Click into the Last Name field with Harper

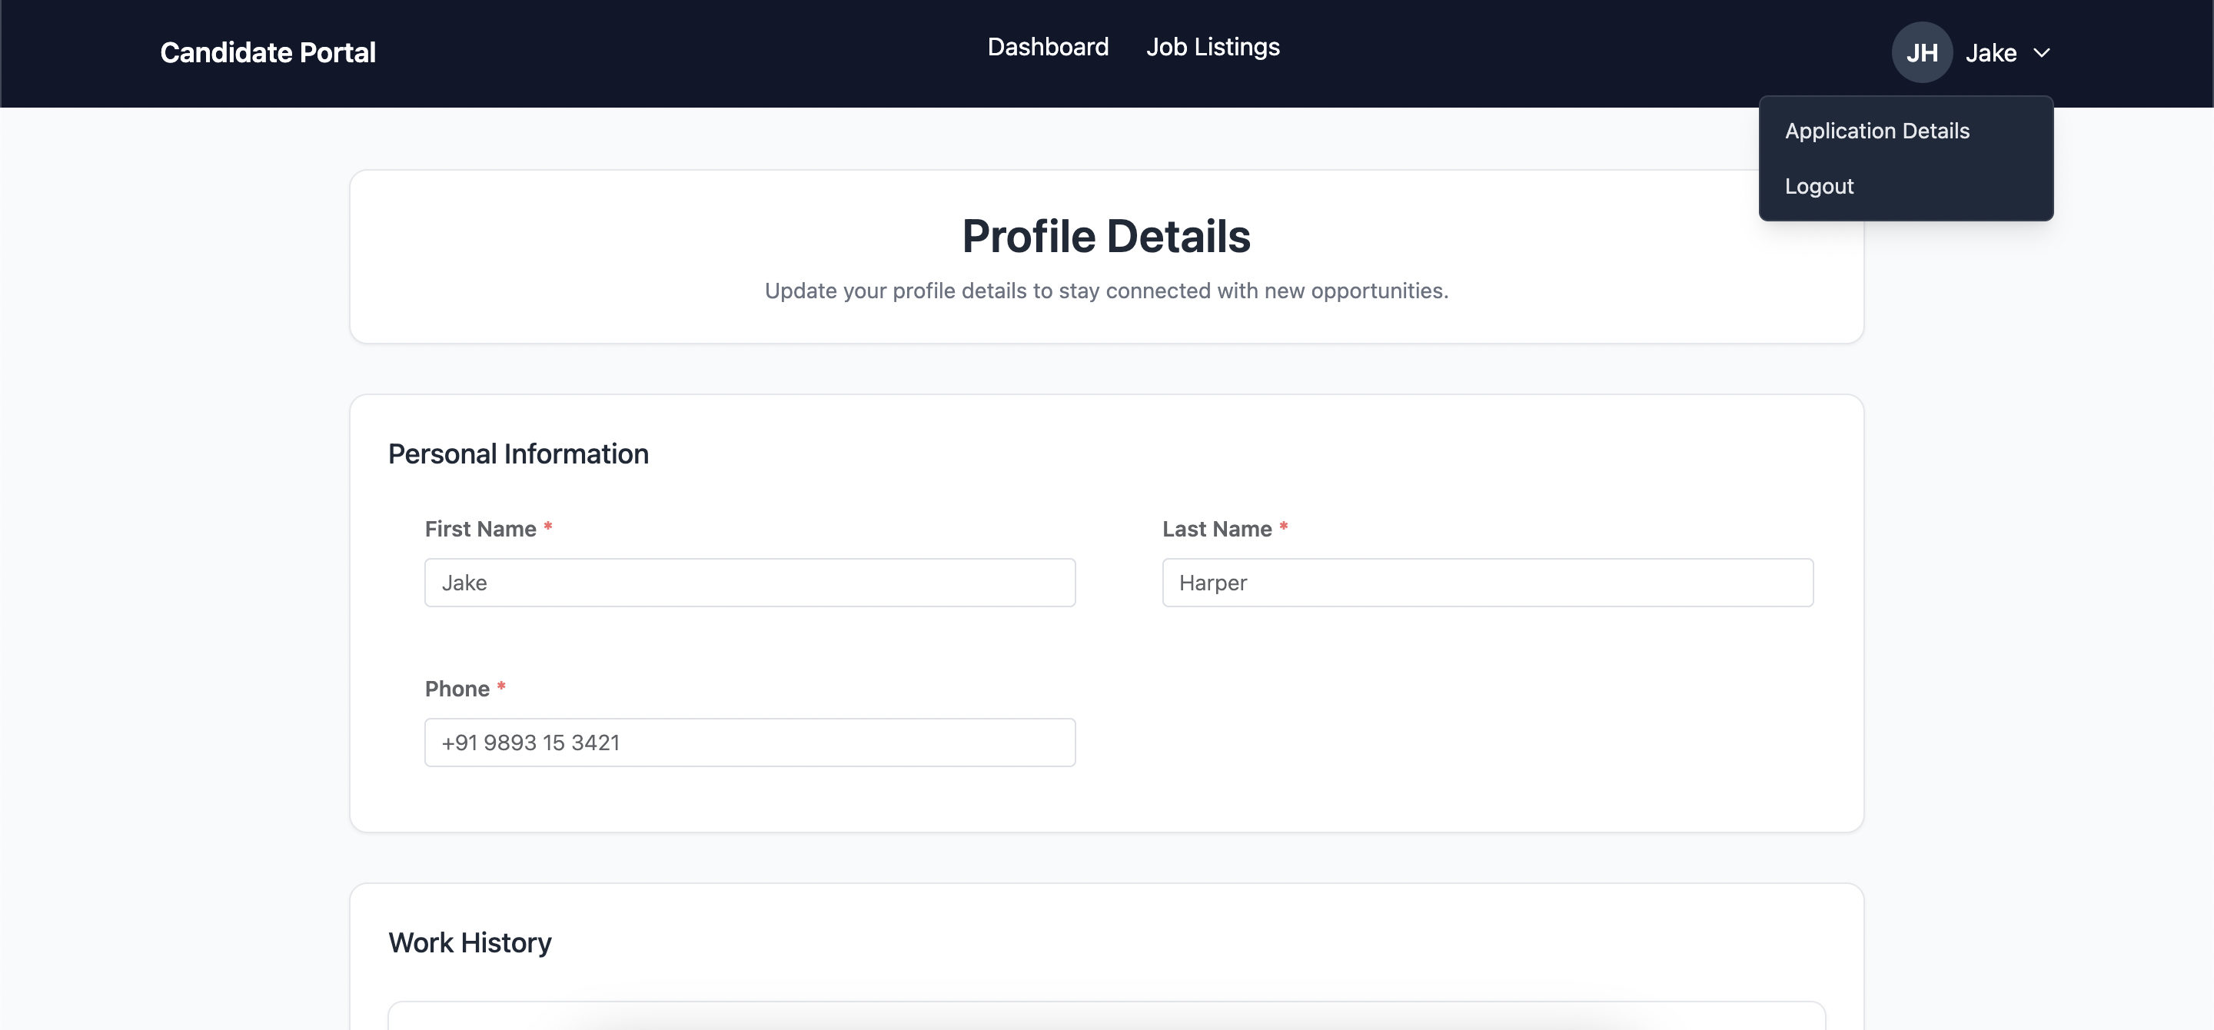pyautogui.click(x=1487, y=583)
